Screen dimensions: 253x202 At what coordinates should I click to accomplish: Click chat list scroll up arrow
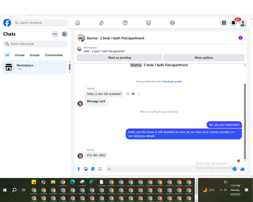coord(69,62)
